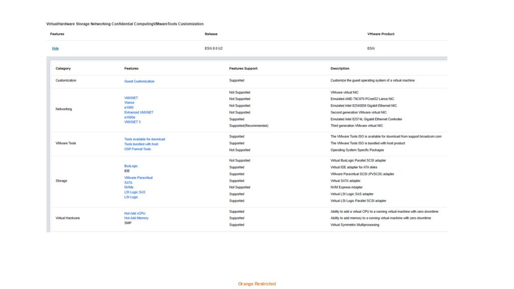
Task: Select the VirtualHardware tab
Action: pyautogui.click(x=60, y=24)
